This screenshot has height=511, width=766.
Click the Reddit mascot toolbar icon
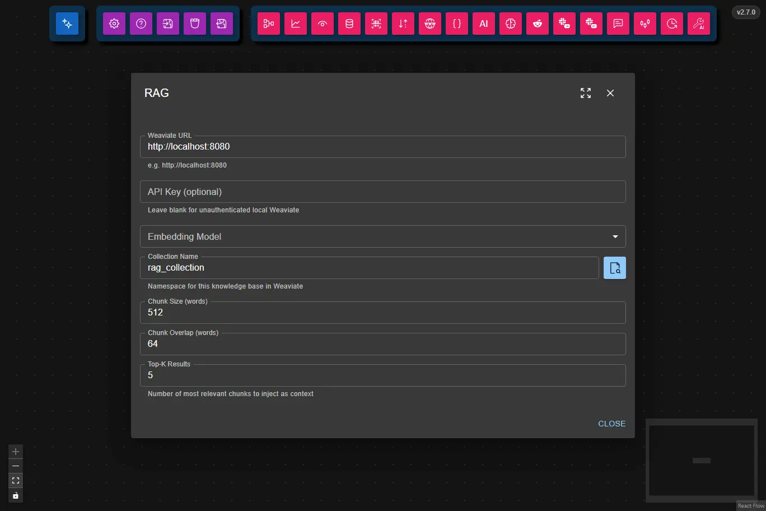[x=538, y=24]
